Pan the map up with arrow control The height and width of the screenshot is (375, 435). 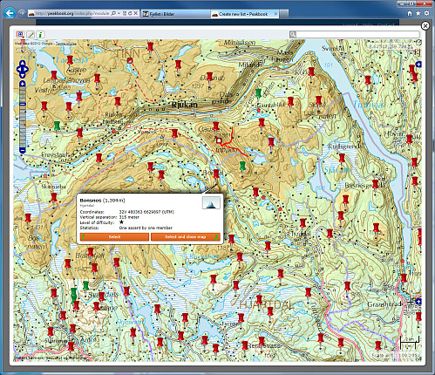(23, 64)
